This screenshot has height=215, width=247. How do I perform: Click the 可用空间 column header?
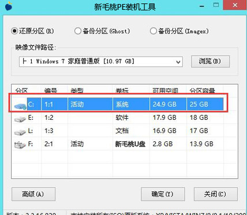pos(165,90)
